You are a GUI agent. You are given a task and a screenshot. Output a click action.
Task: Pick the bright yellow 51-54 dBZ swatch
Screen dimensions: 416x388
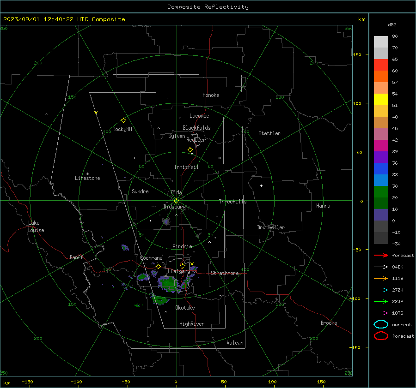click(x=381, y=99)
